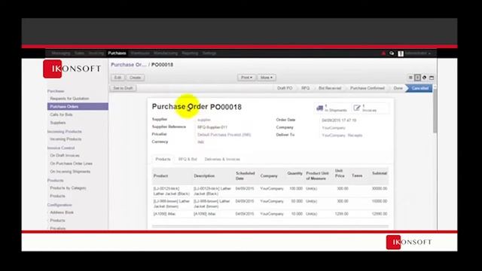Click Done status step
This screenshot has height=271, width=482.
tap(398, 88)
